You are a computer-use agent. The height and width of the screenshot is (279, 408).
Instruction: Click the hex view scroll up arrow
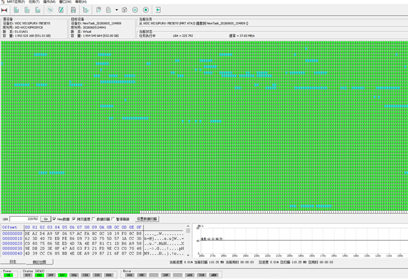tap(188, 226)
